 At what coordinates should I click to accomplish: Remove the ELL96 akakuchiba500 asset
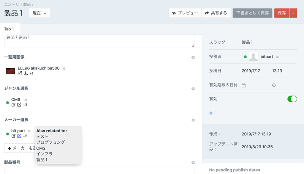64,69
